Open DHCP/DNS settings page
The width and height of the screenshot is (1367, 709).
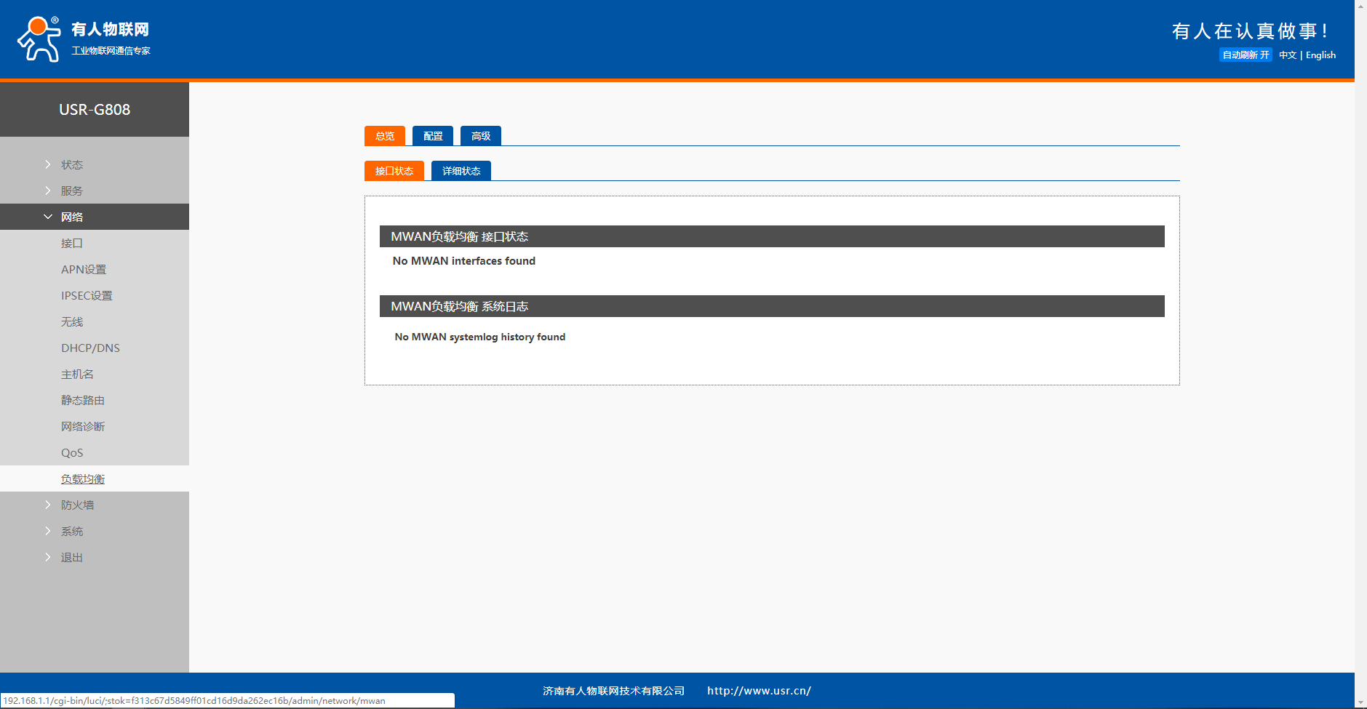click(90, 348)
